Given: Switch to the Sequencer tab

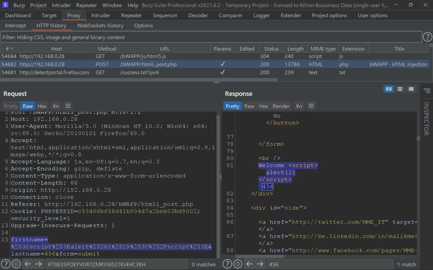Looking at the screenshot, I should click(165, 15).
